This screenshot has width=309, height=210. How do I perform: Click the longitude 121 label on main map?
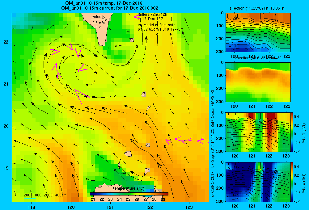[x=110, y=207]
